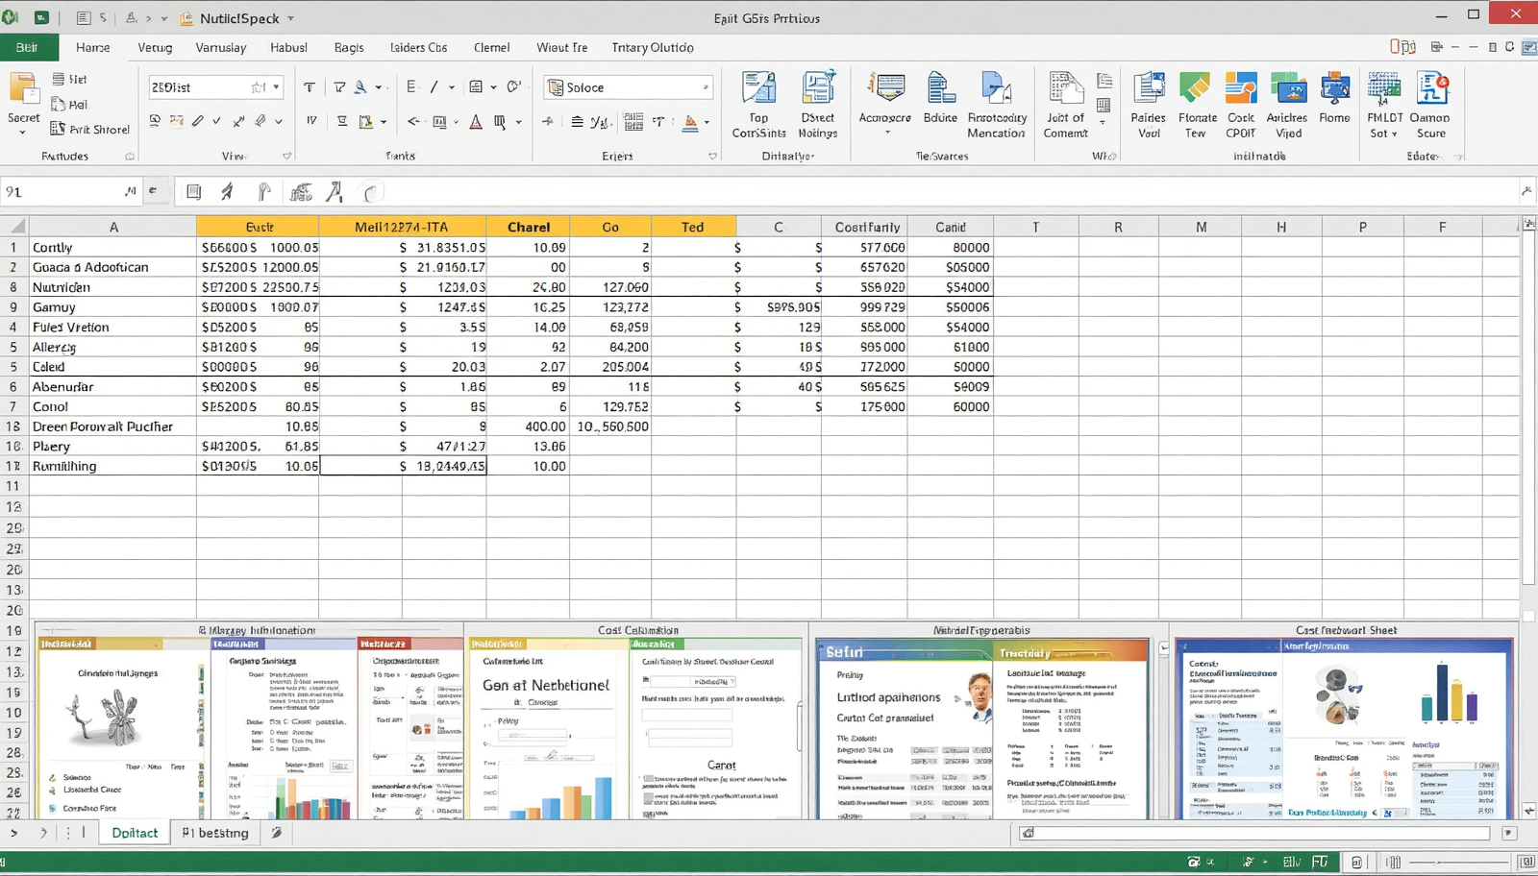This screenshot has height=876, width=1538.
Task: Click the red letter A font color icon
Action: [476, 122]
